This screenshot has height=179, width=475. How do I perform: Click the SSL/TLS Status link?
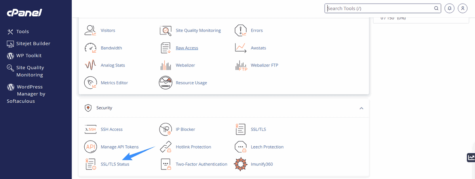[115, 164]
